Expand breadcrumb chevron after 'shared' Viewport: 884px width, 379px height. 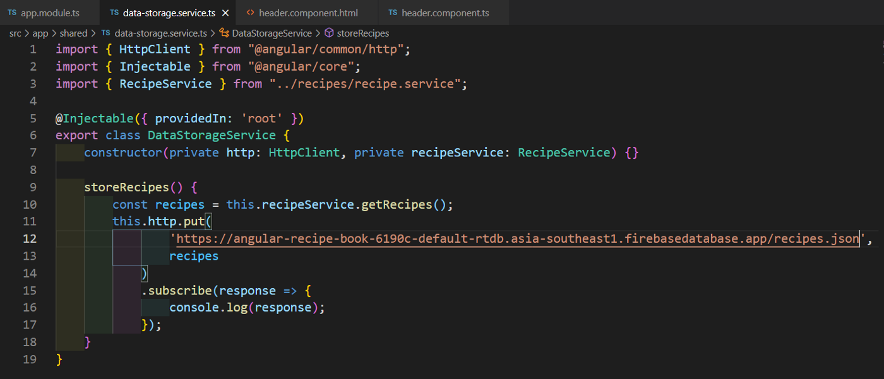point(93,33)
